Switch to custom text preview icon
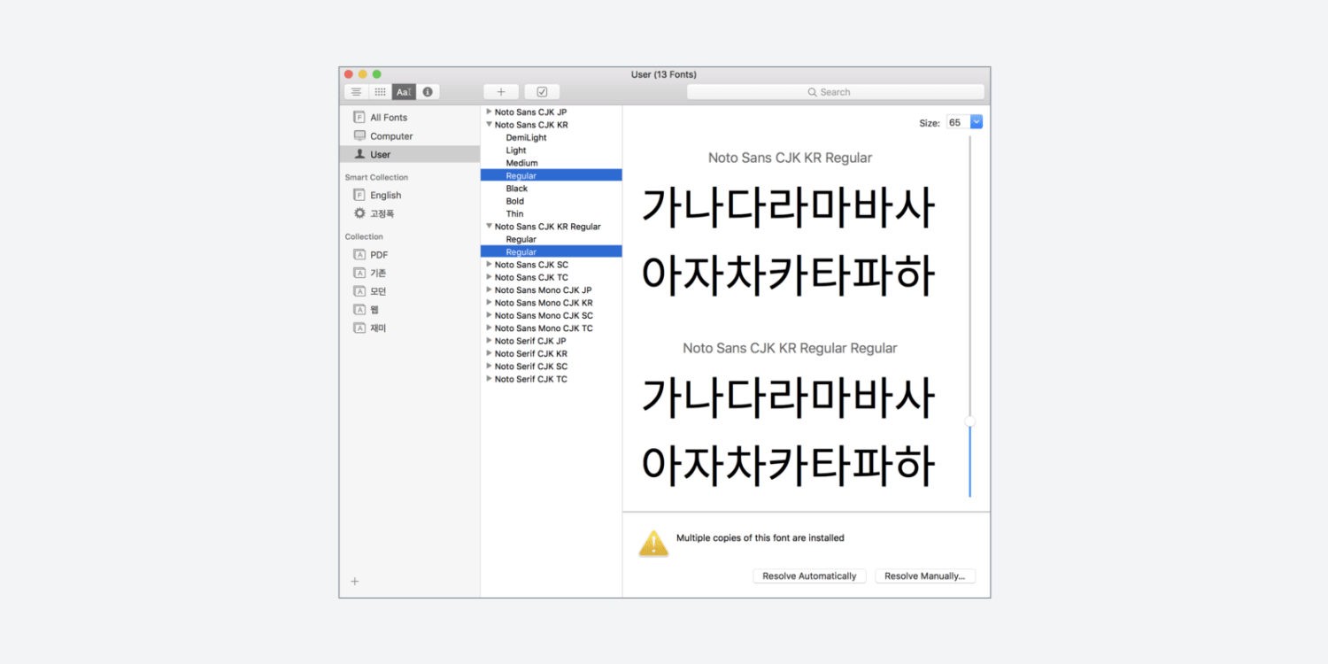Image resolution: width=1328 pixels, height=664 pixels. click(x=404, y=92)
